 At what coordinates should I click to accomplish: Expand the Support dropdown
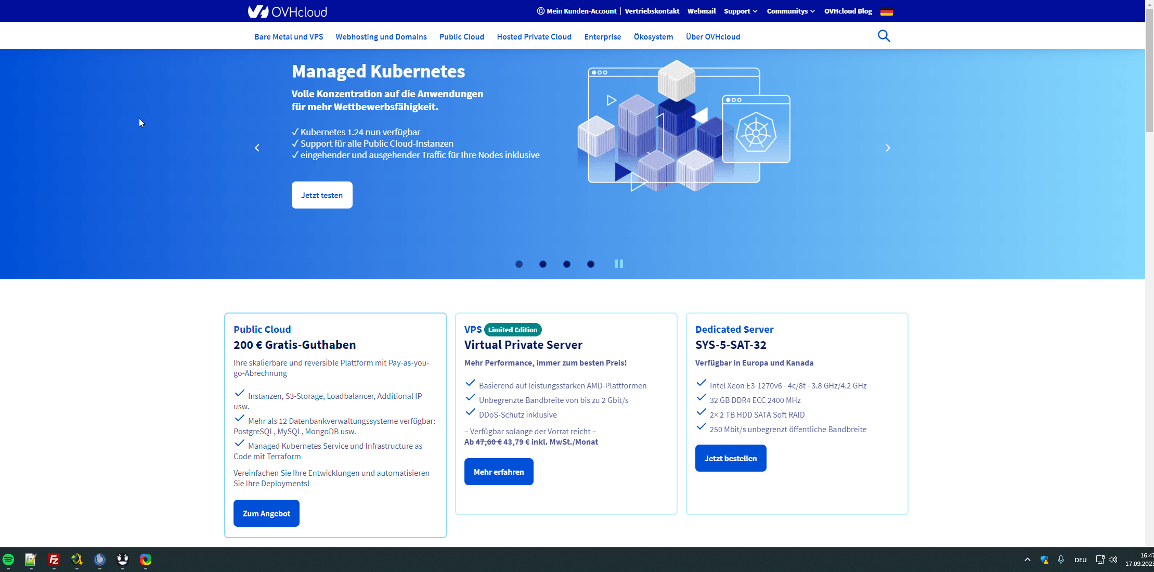[x=741, y=11]
